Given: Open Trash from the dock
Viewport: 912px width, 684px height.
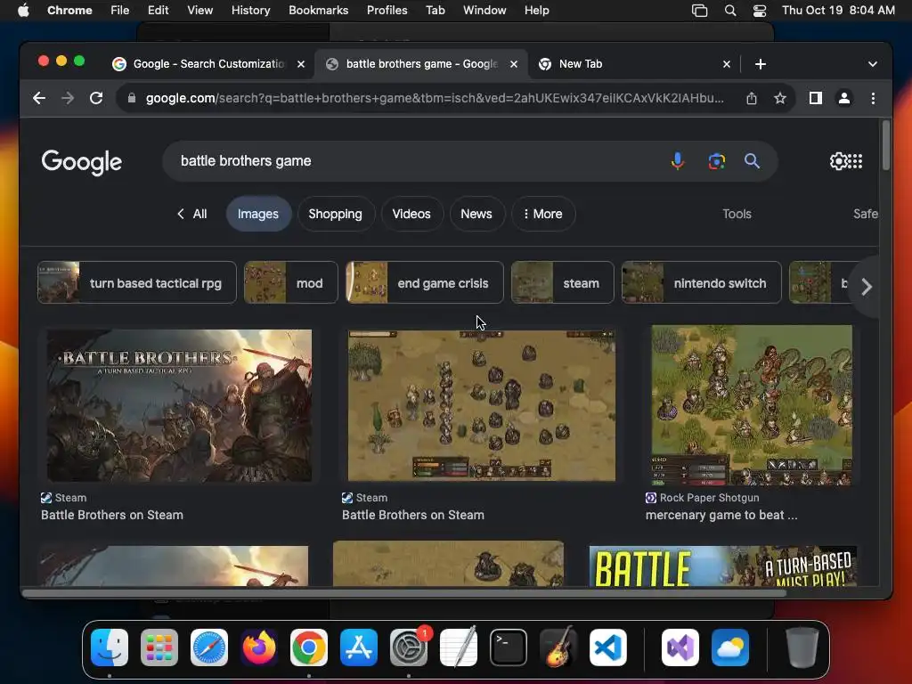Looking at the screenshot, I should [x=802, y=647].
